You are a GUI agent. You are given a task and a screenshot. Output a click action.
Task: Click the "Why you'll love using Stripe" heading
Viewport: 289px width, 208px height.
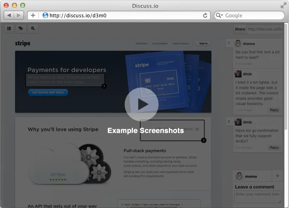point(63,129)
